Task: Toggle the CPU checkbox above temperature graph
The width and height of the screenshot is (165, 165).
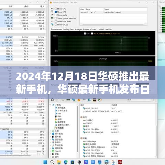Action: [x=85, y=33]
